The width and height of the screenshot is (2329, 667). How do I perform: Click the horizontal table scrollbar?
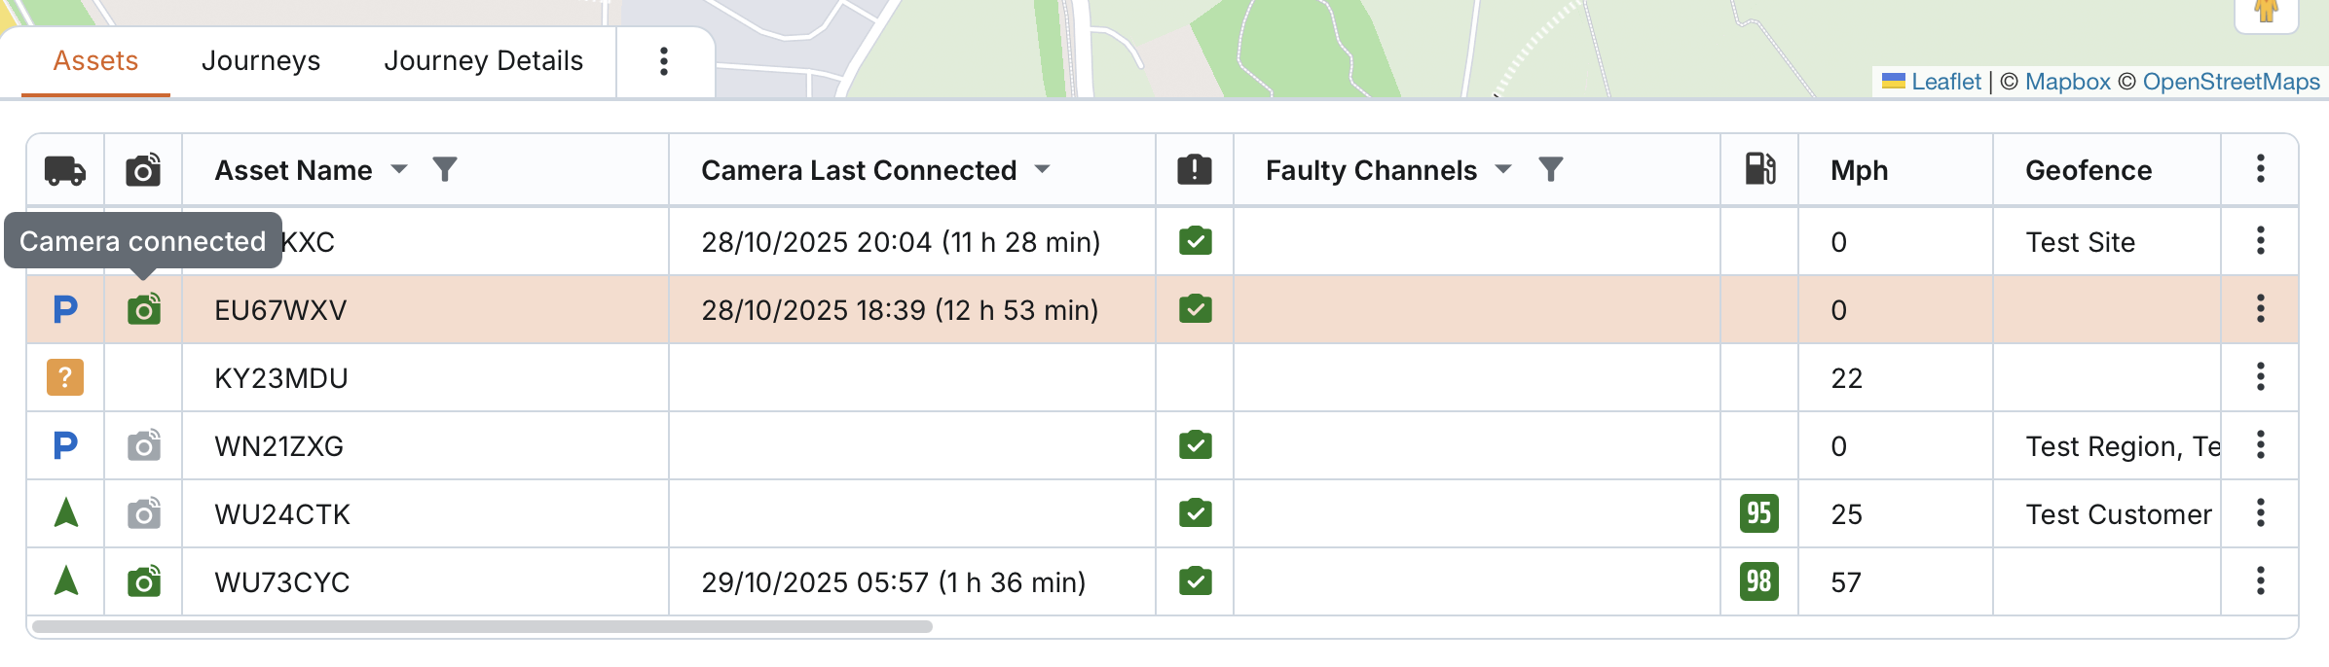click(x=482, y=627)
